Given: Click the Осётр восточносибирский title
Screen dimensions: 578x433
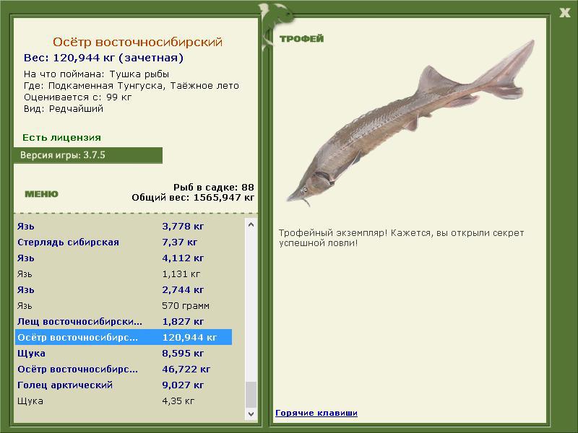Looking at the screenshot, I should [x=137, y=42].
